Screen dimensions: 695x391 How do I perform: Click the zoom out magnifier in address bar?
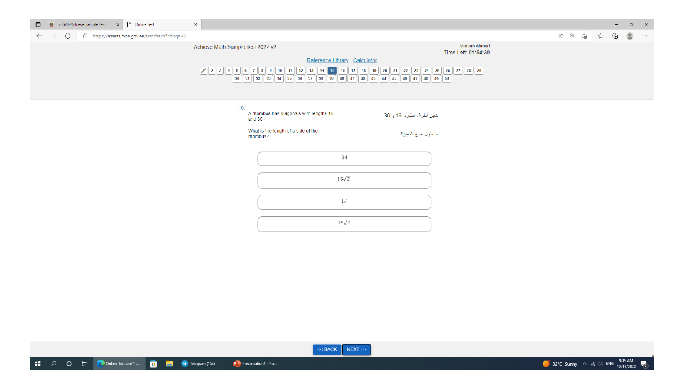pyautogui.click(x=572, y=36)
